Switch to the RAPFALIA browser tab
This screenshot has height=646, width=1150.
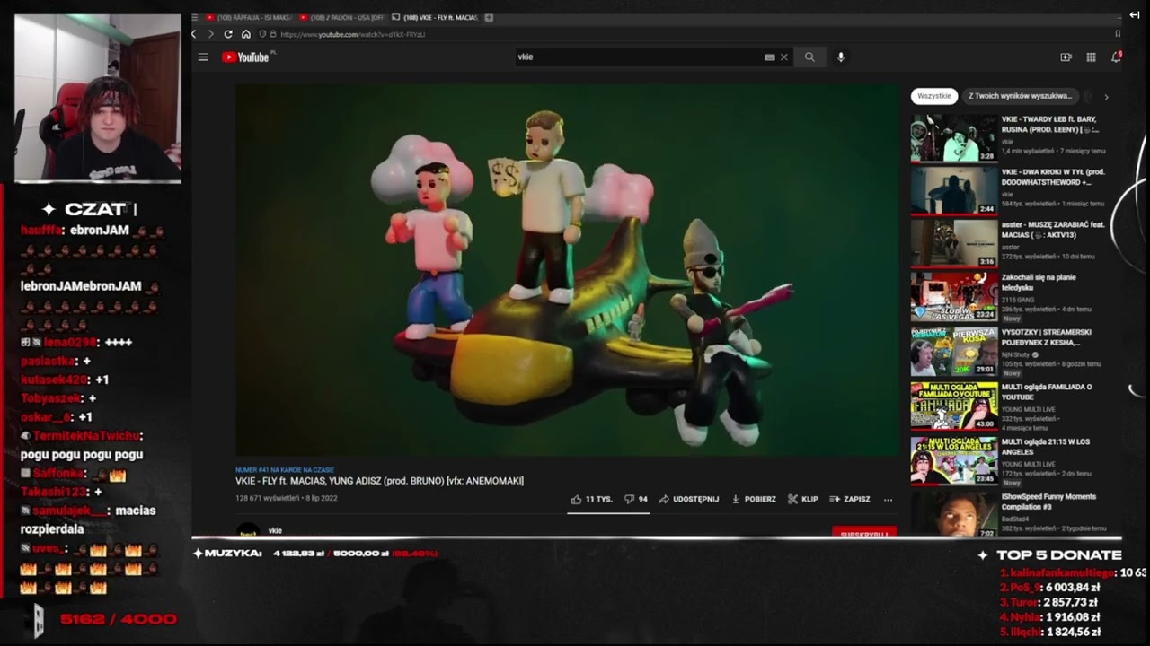(249, 17)
